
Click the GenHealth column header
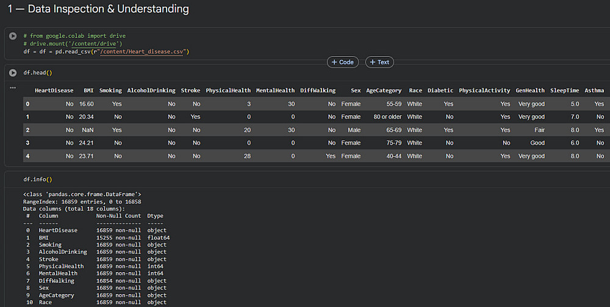pyautogui.click(x=530, y=90)
